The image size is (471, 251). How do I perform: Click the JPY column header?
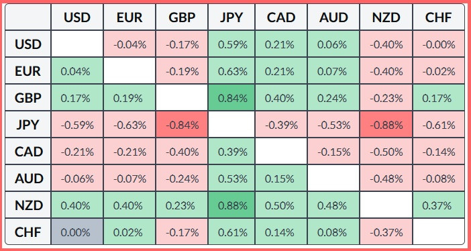pos(231,17)
